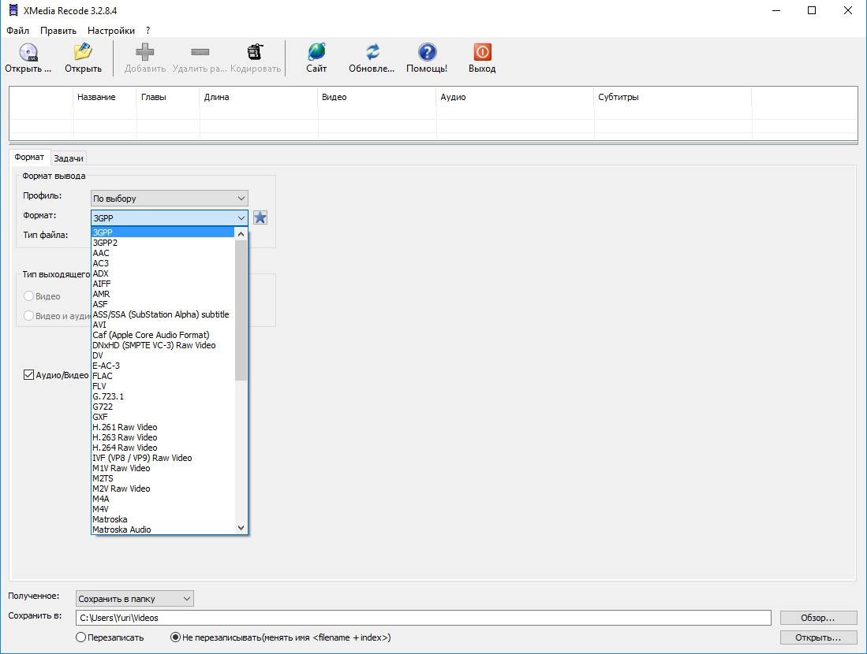Select M2TS in the format list

(163, 478)
